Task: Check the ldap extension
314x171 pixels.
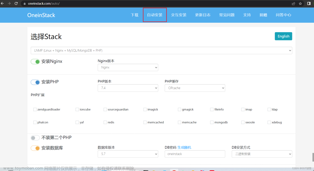Action: coord(269,109)
